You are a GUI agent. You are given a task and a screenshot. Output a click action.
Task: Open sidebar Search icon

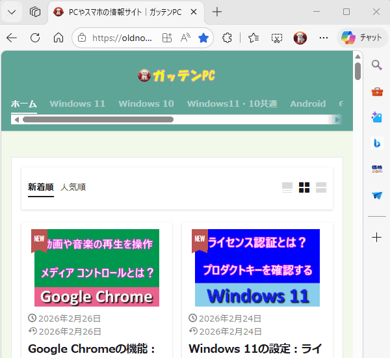point(377,65)
